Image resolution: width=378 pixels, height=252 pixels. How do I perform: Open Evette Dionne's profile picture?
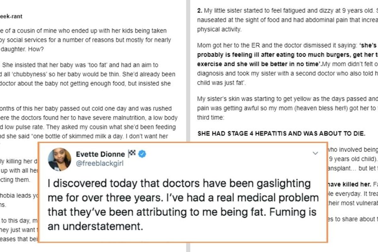[x=60, y=159]
